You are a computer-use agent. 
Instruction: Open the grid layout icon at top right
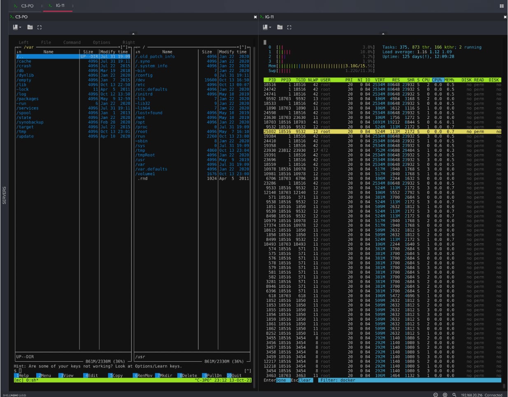(501, 6)
